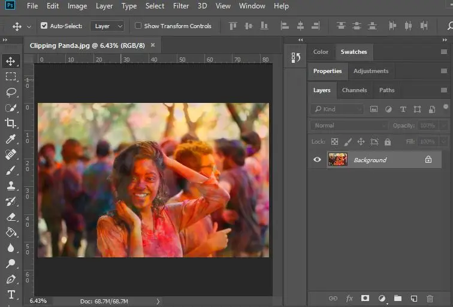Toggle adjustment layer filter

tap(388, 109)
